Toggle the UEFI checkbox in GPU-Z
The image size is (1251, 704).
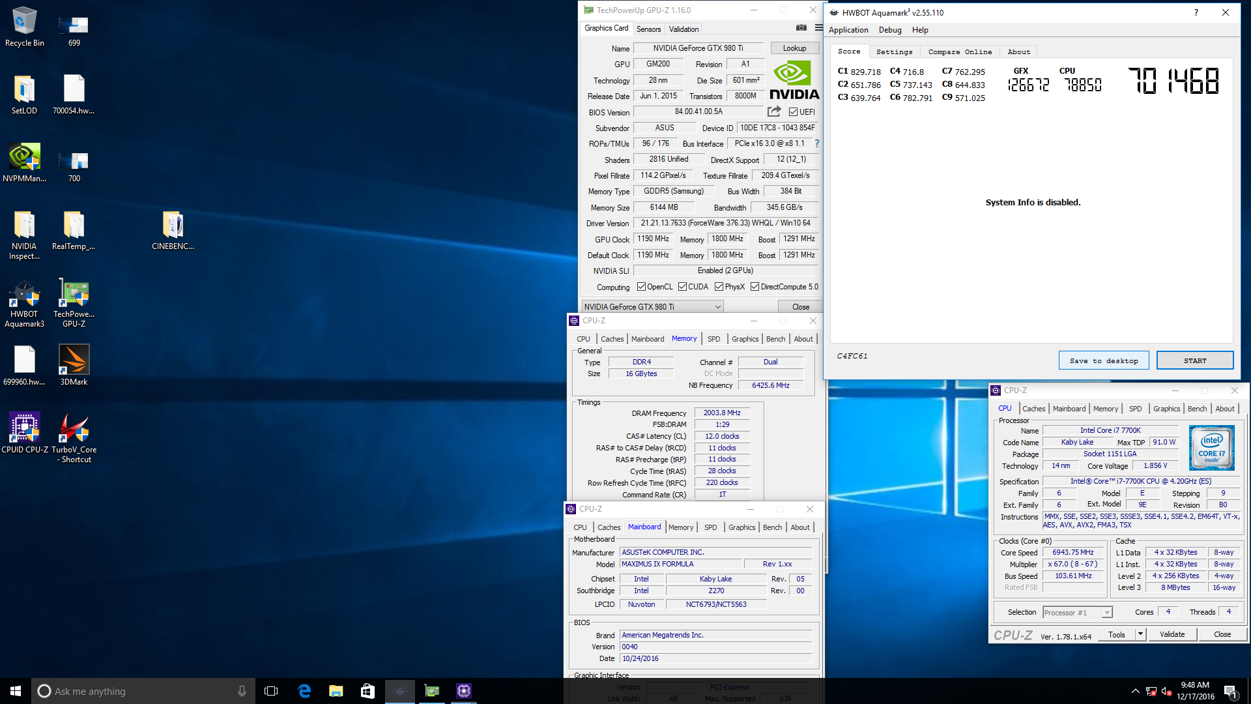click(793, 112)
